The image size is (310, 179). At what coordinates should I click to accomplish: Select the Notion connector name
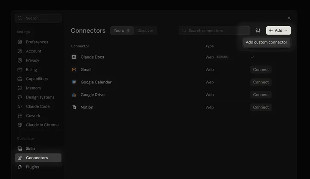(x=87, y=107)
